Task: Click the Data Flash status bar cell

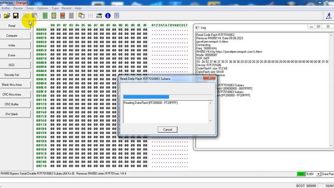Action: coord(328,174)
